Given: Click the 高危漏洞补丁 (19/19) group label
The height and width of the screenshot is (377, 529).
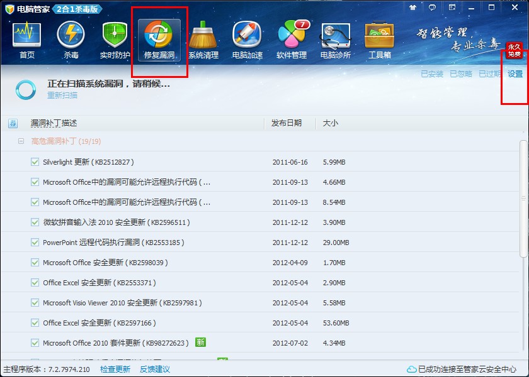Looking at the screenshot, I should pyautogui.click(x=66, y=141).
